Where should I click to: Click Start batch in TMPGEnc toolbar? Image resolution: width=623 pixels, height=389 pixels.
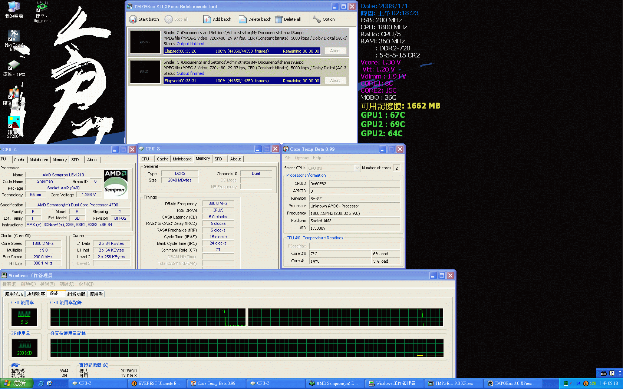pyautogui.click(x=144, y=19)
